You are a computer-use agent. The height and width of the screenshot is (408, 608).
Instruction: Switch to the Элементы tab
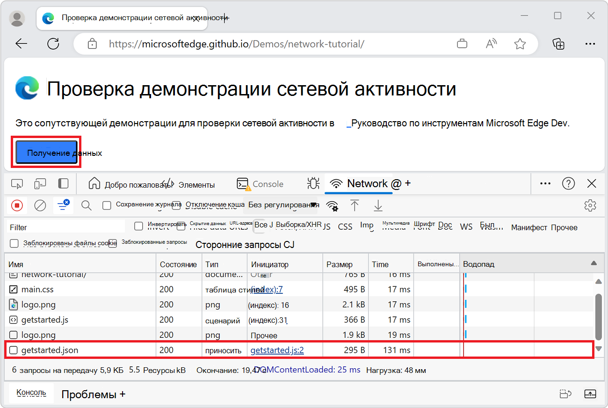196,184
